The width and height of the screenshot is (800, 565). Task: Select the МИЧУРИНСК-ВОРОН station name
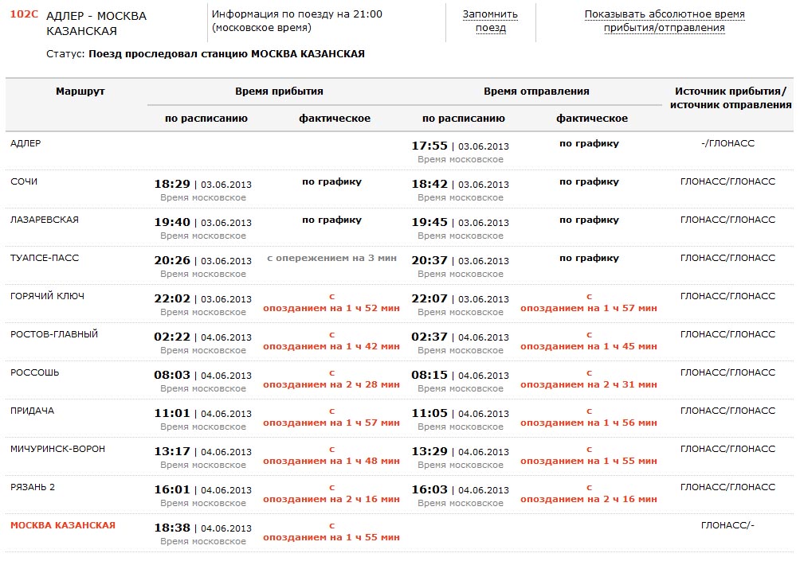tap(57, 449)
